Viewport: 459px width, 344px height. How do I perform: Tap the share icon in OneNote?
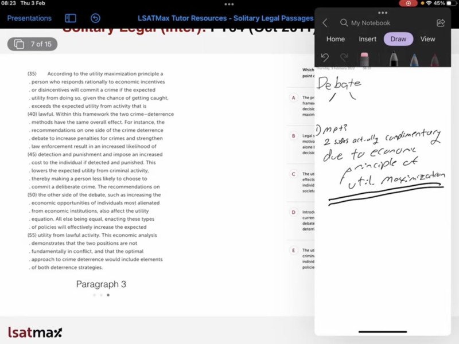tap(441, 23)
